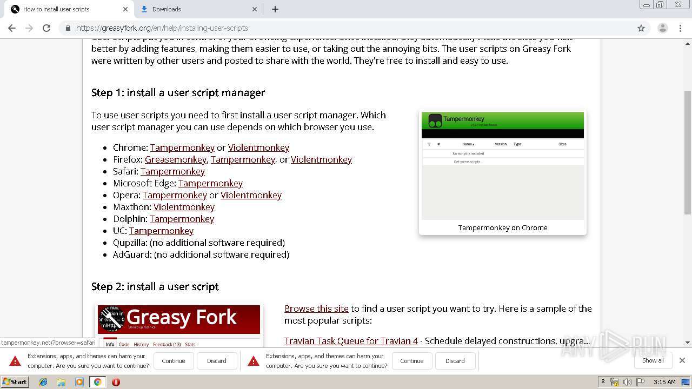The height and width of the screenshot is (389, 692).
Task: View the Tampermonkey on Chrome screenshot
Action: coord(503,166)
